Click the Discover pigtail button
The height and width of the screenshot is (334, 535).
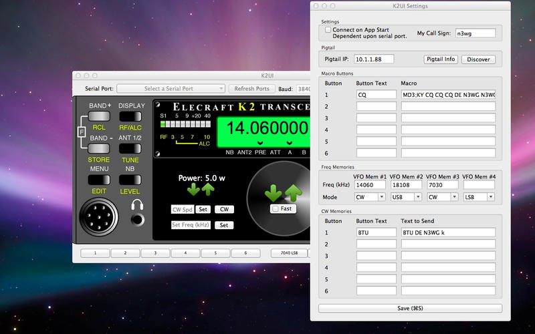pos(479,59)
